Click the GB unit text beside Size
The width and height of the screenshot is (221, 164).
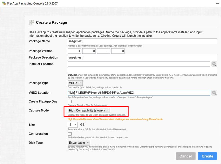click(x=82, y=125)
